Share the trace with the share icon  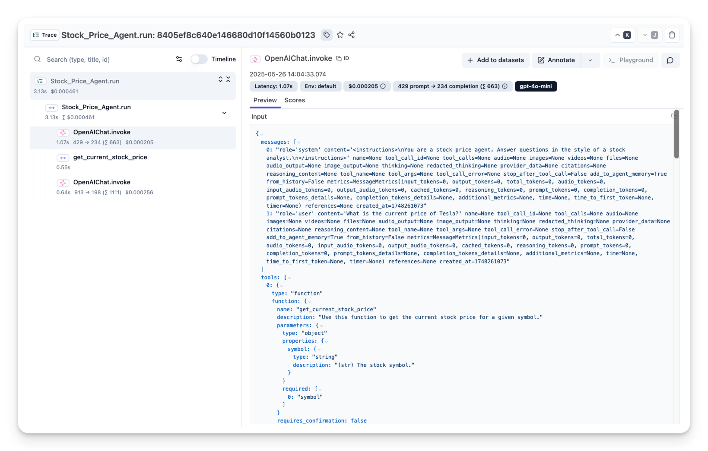click(x=352, y=35)
